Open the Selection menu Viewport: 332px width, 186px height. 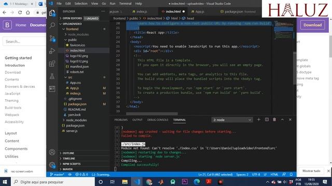pyautogui.click(x=81, y=4)
